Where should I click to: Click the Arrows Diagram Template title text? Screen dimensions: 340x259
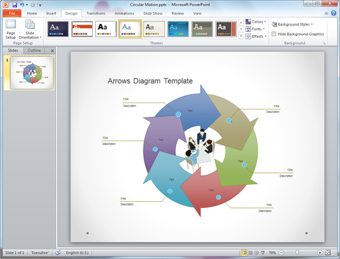[x=150, y=81]
